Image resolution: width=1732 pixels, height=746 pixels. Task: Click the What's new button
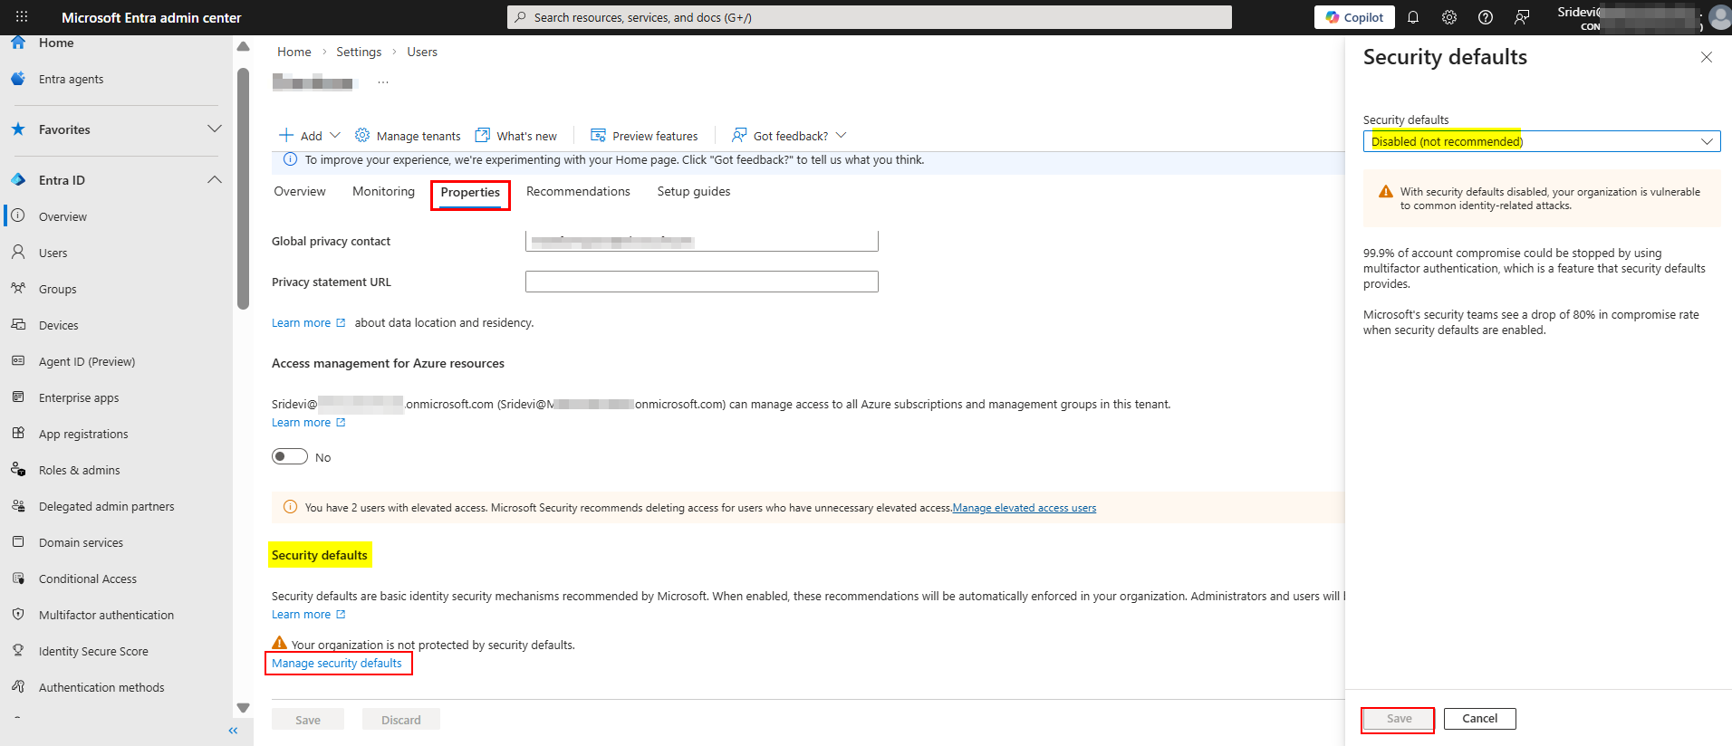(516, 136)
